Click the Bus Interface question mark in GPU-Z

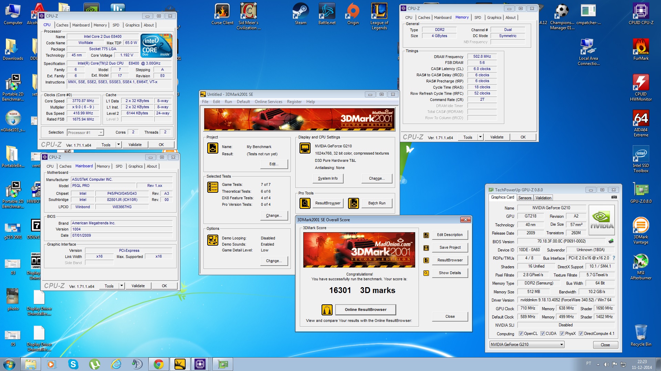[613, 258]
